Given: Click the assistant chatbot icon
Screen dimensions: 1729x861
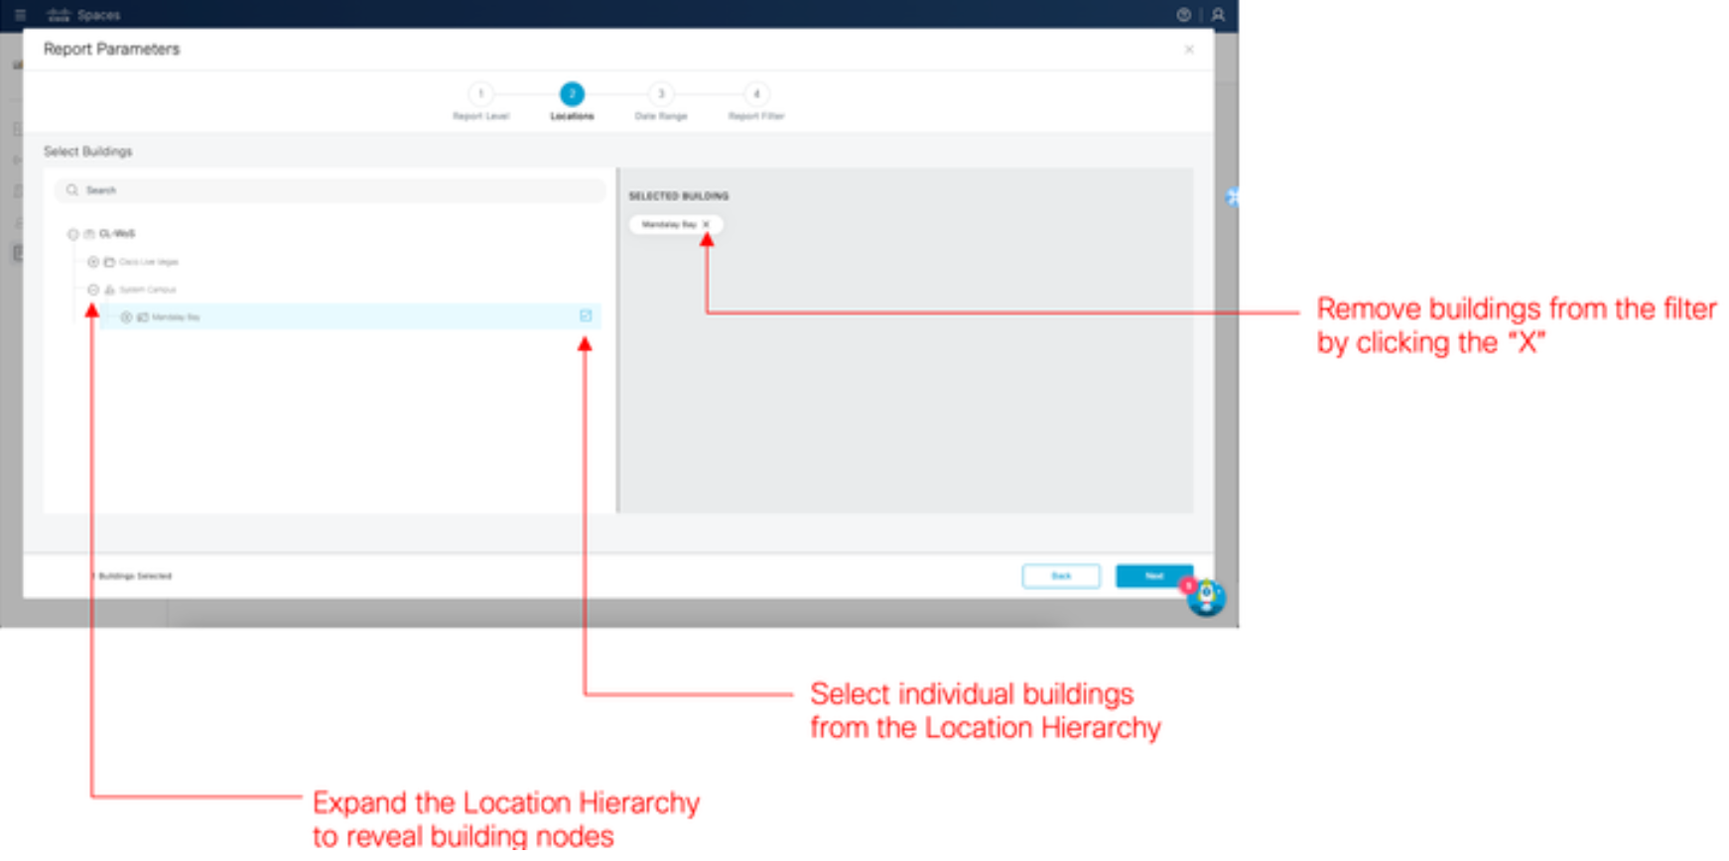Looking at the screenshot, I should tap(1206, 597).
